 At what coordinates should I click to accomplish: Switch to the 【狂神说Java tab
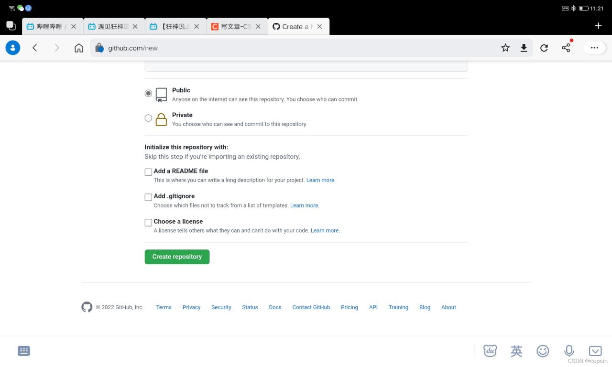tap(175, 27)
